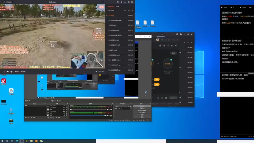Viewport: 254px width, 143px height.
Task: Move selected OBS source down
Action: (x=59, y=117)
